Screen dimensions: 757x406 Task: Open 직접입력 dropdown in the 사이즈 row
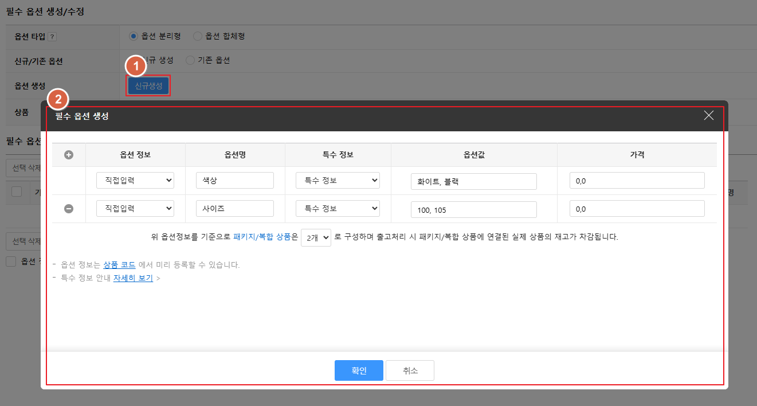[x=135, y=209]
